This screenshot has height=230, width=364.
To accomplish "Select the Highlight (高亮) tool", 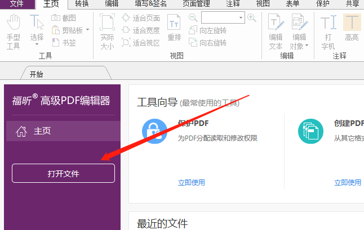I will (352, 28).
